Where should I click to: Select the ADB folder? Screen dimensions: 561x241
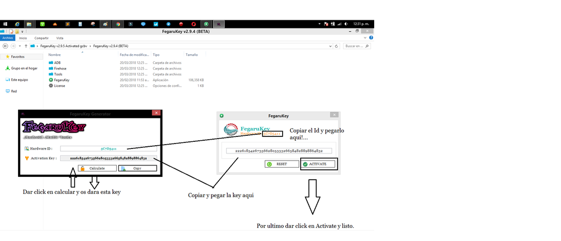54,62
